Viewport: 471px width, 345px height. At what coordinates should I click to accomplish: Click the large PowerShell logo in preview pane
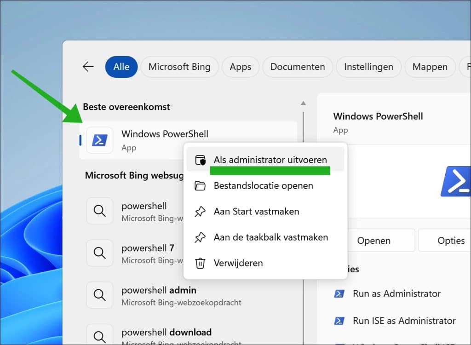point(456,181)
